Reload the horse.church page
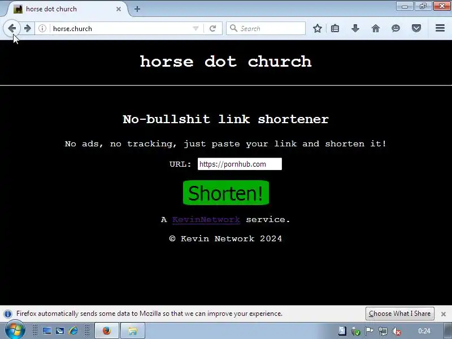The image size is (452, 339). pyautogui.click(x=213, y=28)
